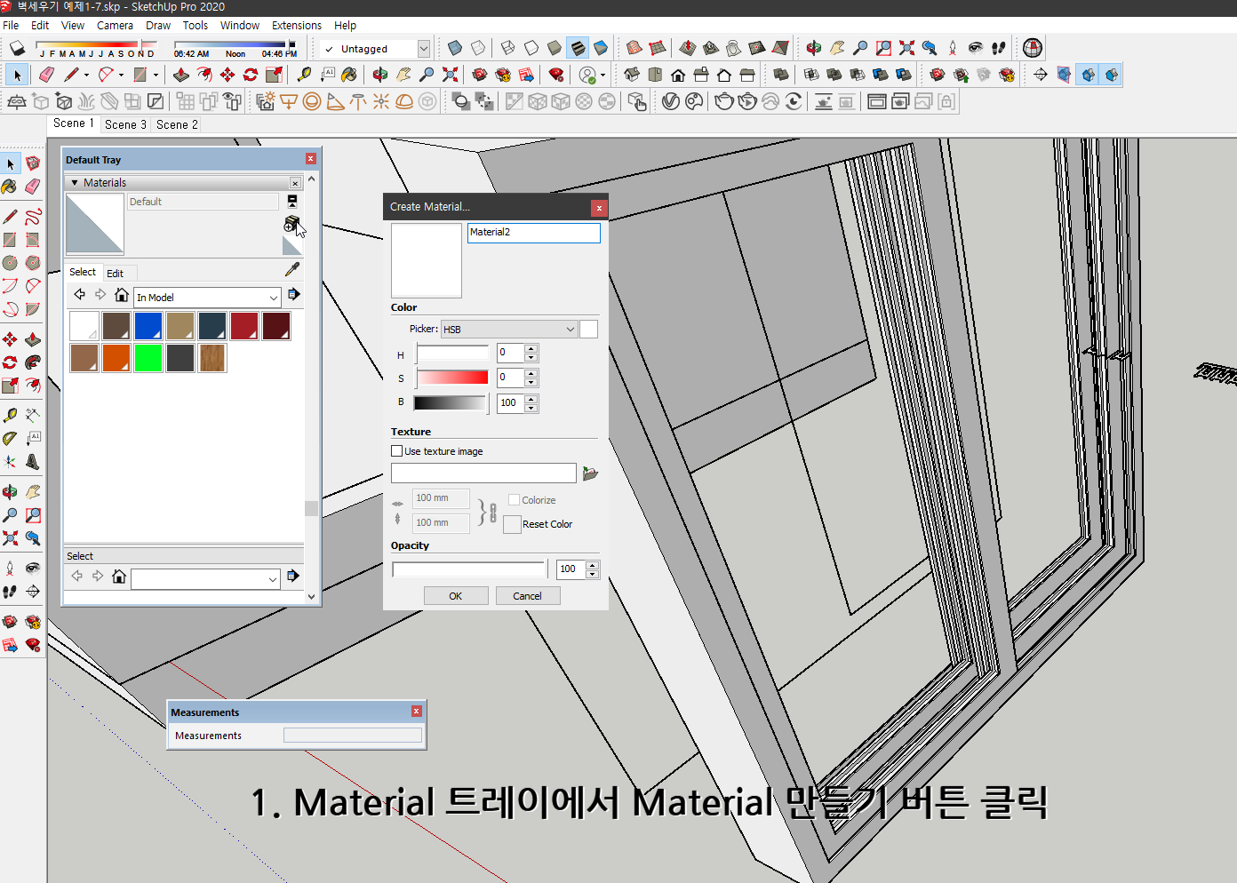Select the Paint Bucket tool in top toolbar
1237x883 pixels.
coord(349,75)
